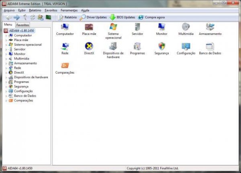241x173 pixels.
Task: Select Dispositivos de hardware in sidebar tree
Action: click(x=31, y=77)
